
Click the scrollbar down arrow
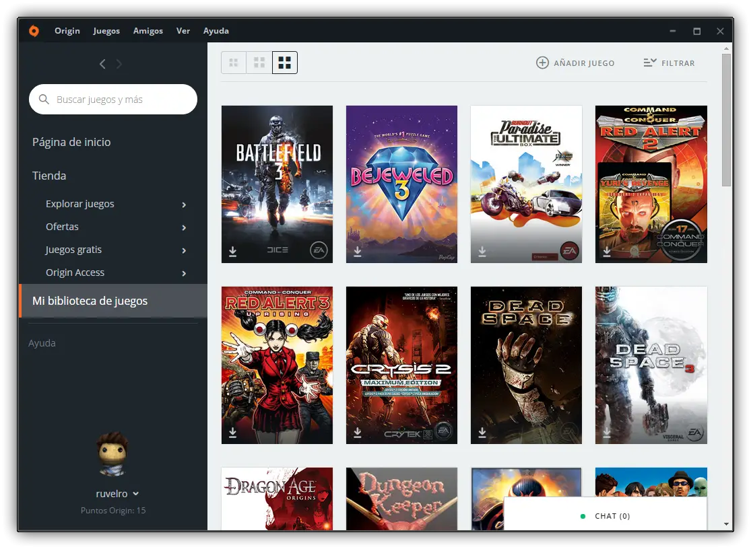726,525
